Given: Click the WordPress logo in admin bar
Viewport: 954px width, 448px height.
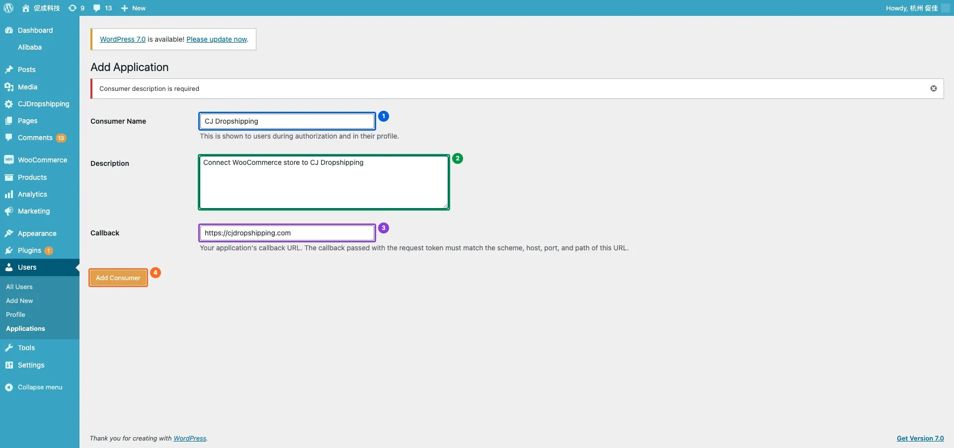Looking at the screenshot, I should point(8,8).
